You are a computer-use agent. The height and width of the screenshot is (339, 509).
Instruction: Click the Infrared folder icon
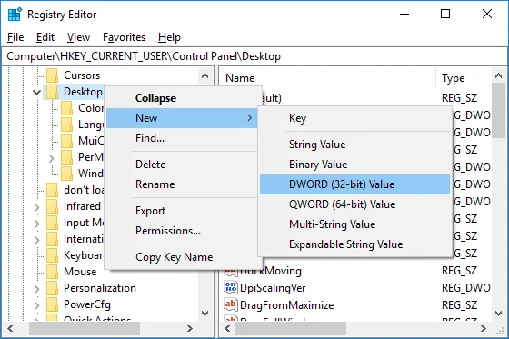53,206
